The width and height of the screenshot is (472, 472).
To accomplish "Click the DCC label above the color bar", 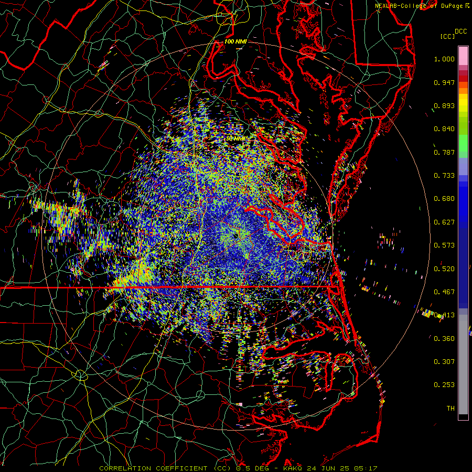I will (x=460, y=31).
